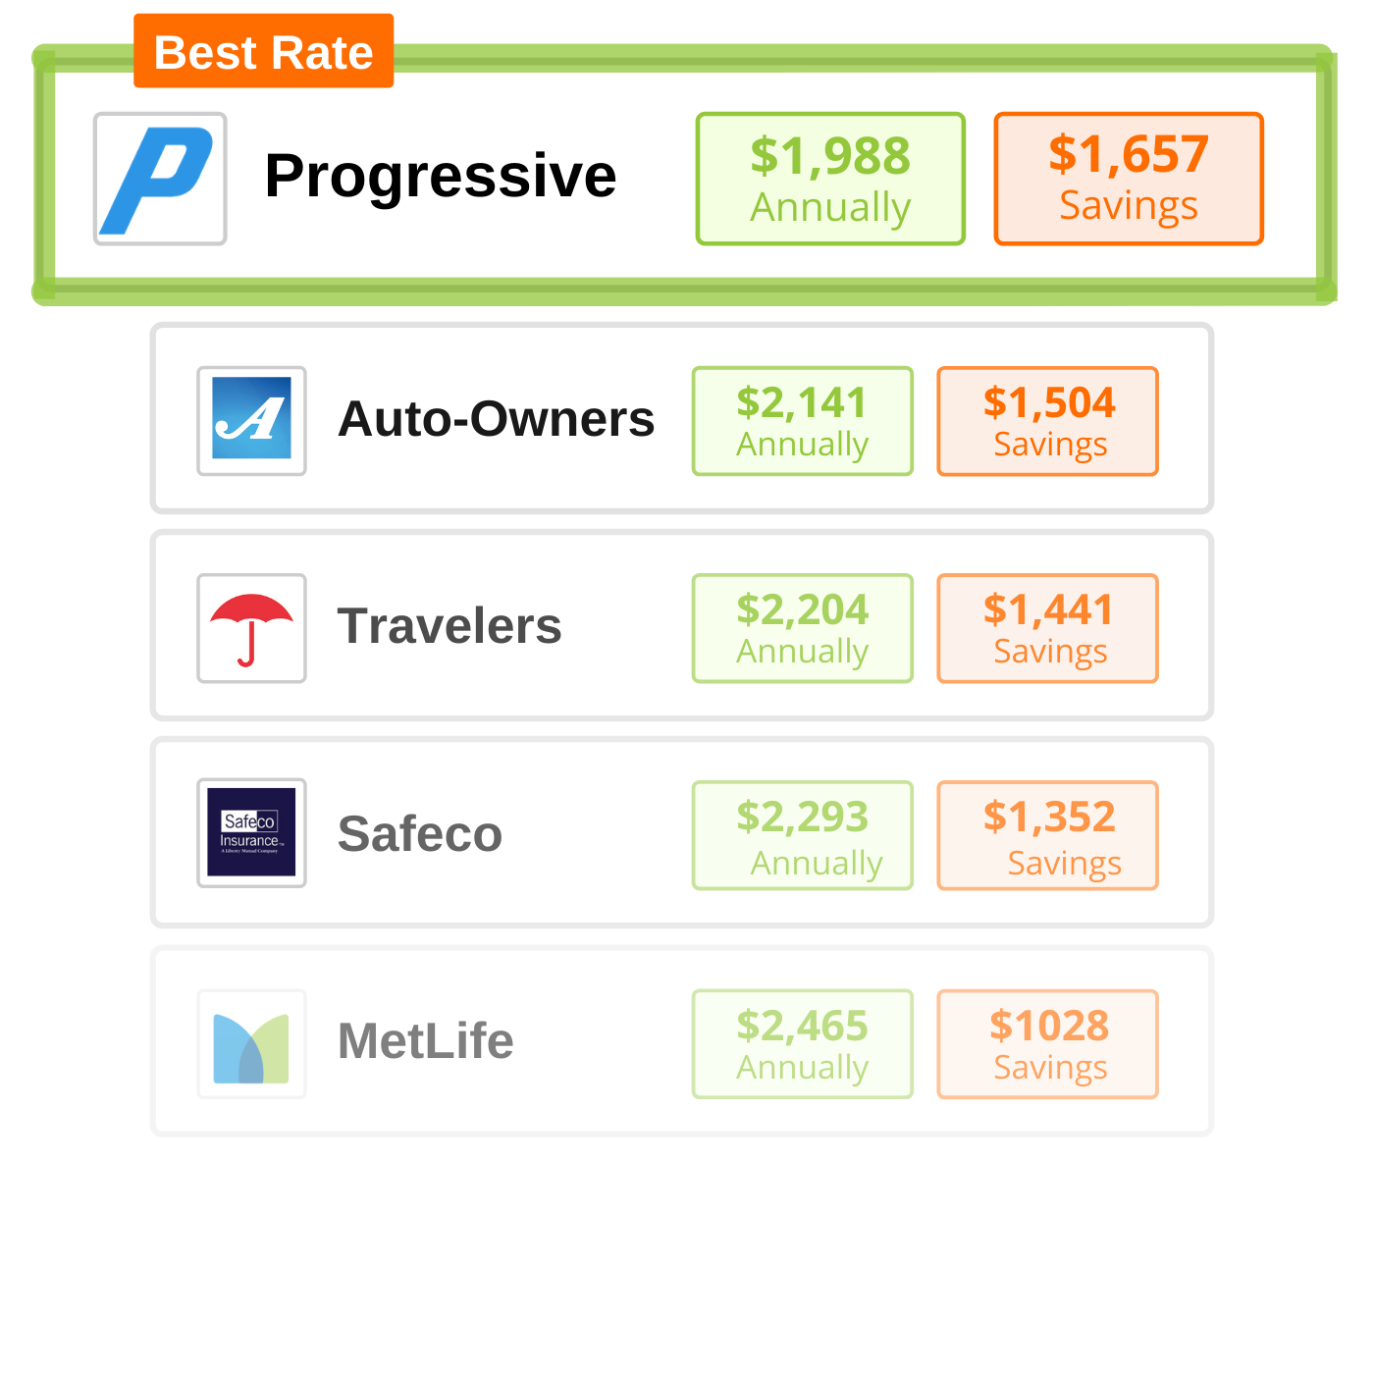Choose Auto-Owners $2,141 Annually rate

click(803, 421)
